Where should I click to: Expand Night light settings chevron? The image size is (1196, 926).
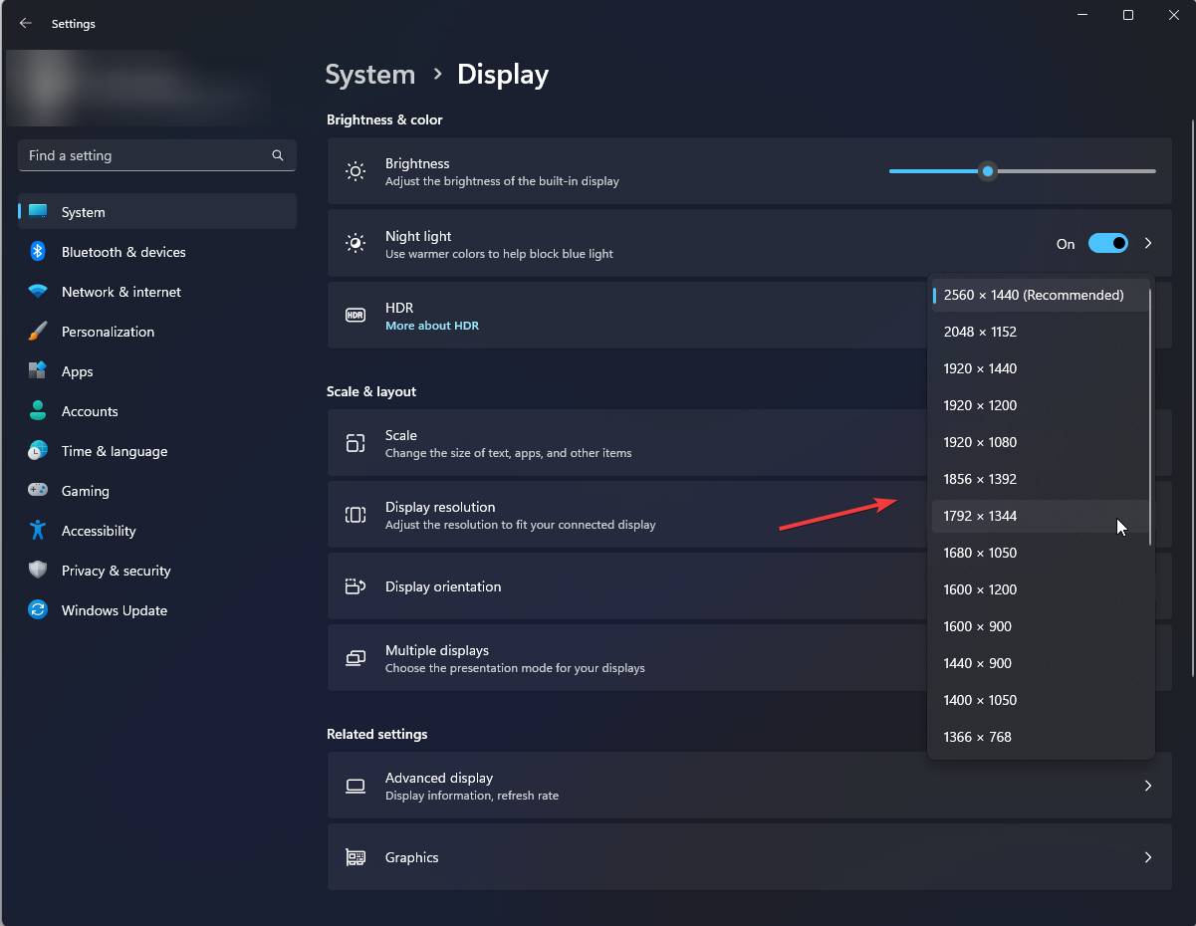click(x=1148, y=243)
